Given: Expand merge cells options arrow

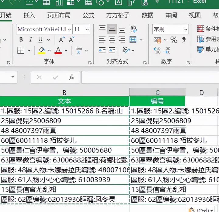Looking at the screenshot, I should [141, 40].
